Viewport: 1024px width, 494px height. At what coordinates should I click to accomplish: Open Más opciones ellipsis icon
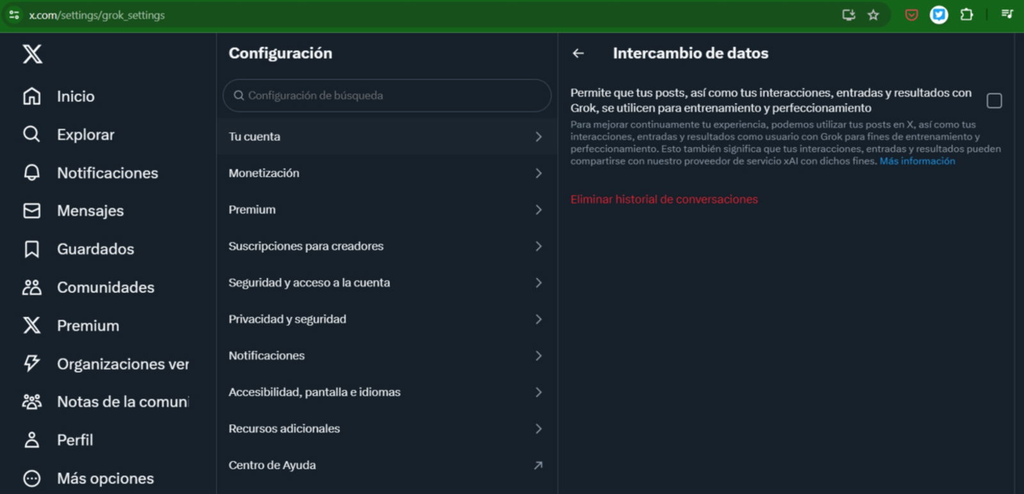click(x=32, y=478)
